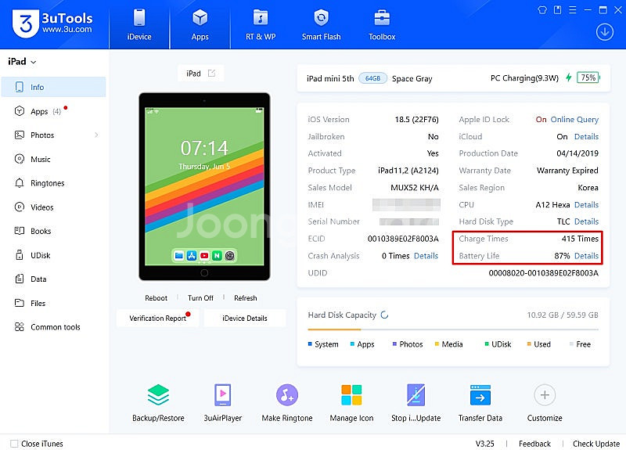Click the blurred IMEI value
Image resolution: width=626 pixels, height=450 pixels.
(x=406, y=204)
